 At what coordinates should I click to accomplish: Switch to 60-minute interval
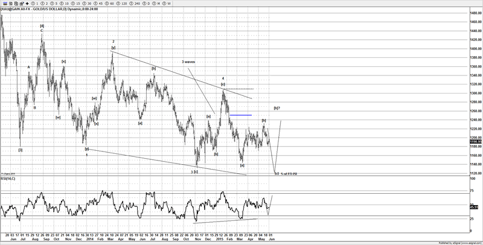coord(110,4)
